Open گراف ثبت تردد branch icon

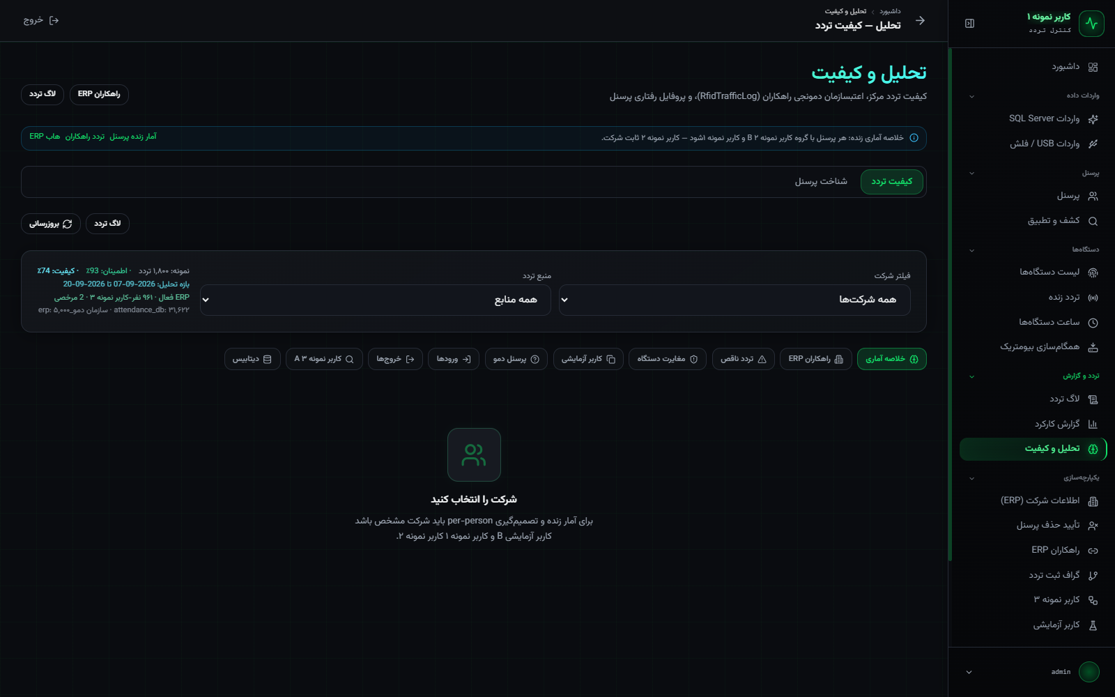point(1093,576)
